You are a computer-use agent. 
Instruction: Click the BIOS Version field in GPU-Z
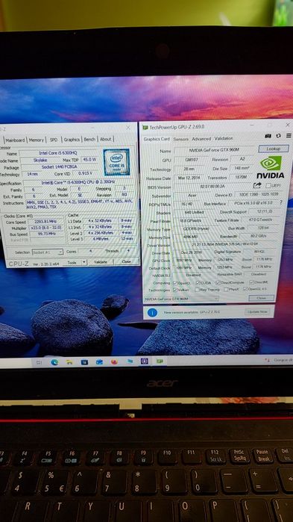(212, 187)
